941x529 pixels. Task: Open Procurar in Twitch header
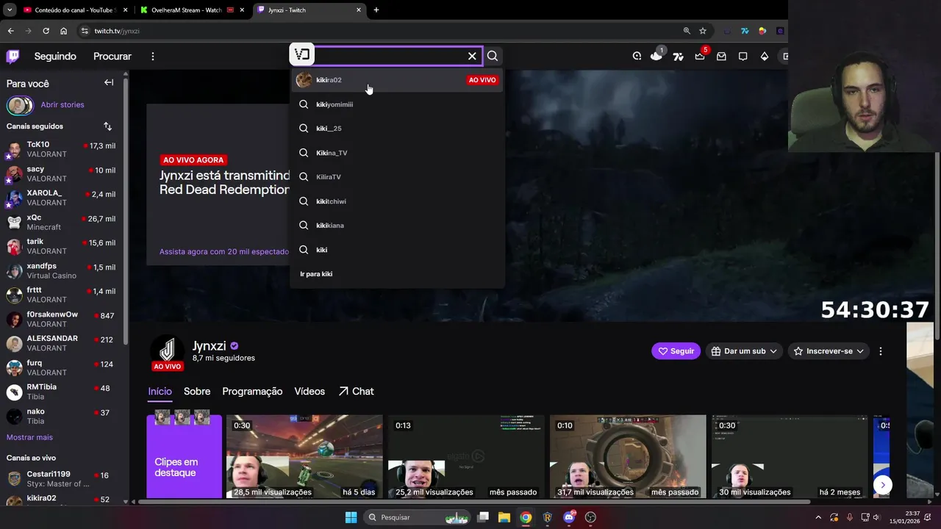point(112,57)
